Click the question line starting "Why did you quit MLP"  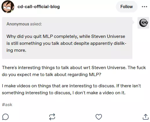click(x=66, y=36)
